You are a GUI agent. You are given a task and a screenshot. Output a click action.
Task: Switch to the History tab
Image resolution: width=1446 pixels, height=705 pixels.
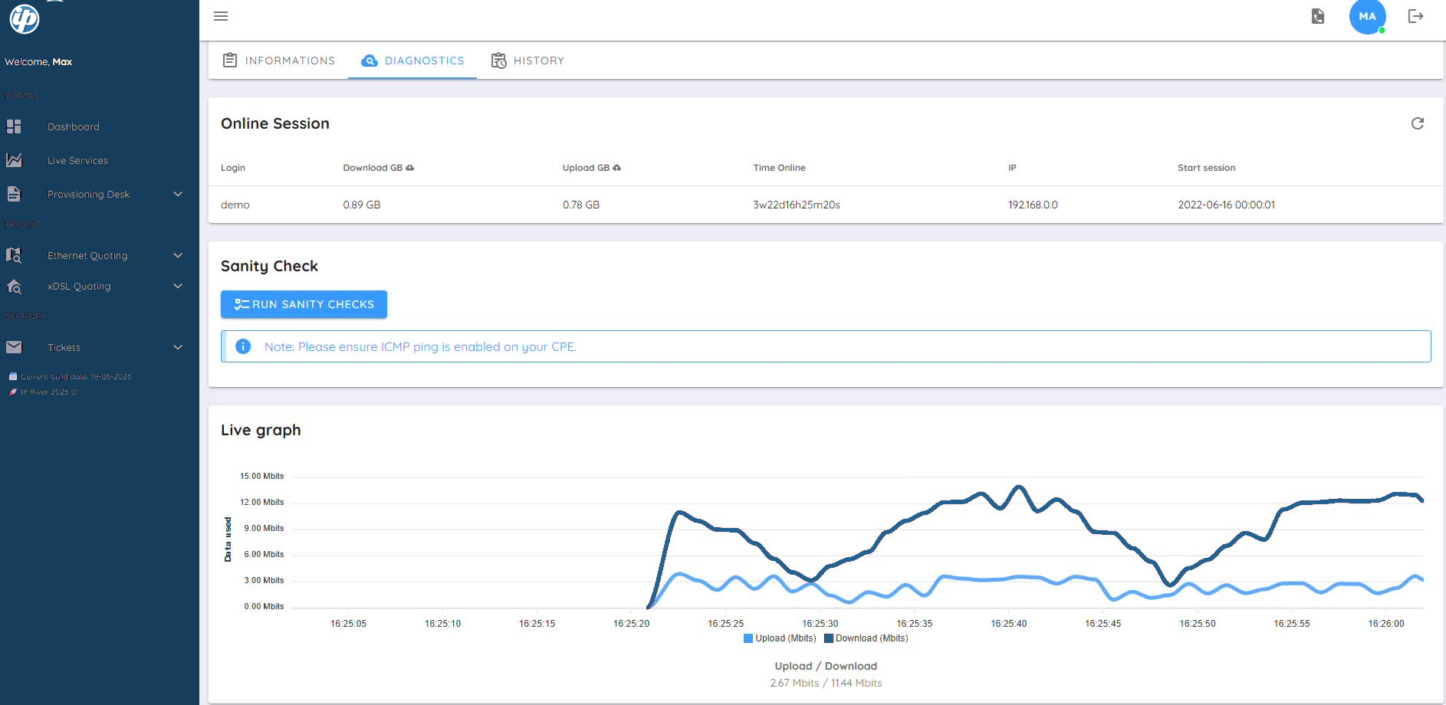527,61
